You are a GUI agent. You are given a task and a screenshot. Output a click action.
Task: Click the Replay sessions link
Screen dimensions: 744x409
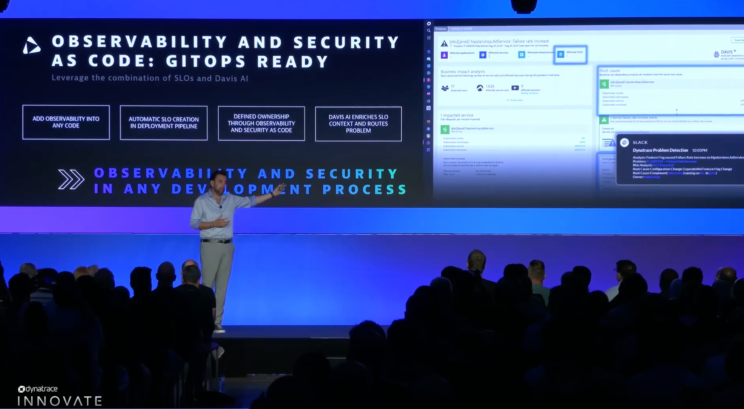(530, 93)
